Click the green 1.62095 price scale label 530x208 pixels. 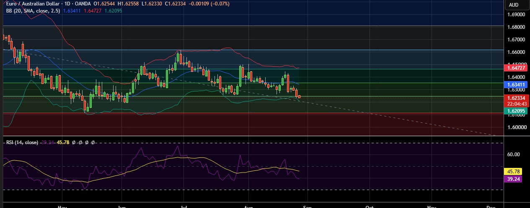[517, 111]
